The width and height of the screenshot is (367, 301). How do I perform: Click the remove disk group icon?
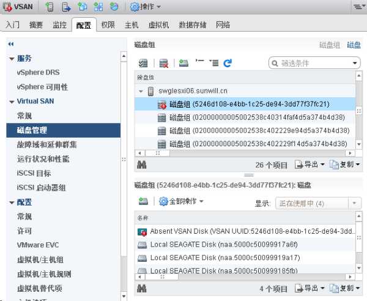pyautogui.click(x=164, y=63)
